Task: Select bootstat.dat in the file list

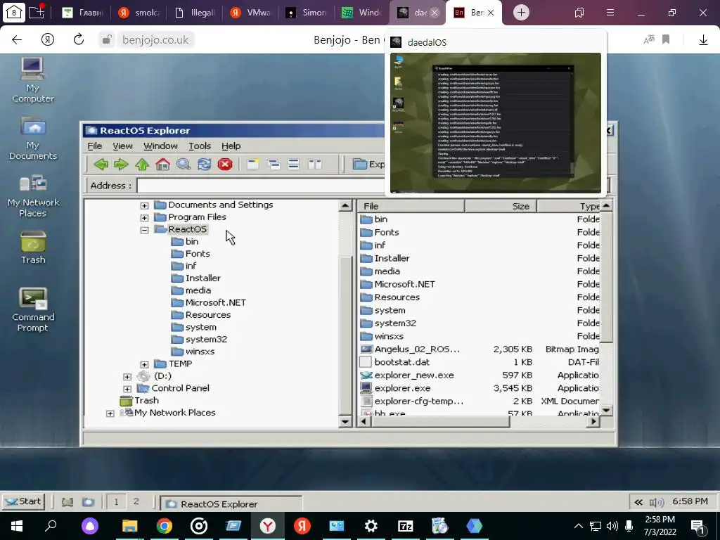Action: tap(401, 362)
